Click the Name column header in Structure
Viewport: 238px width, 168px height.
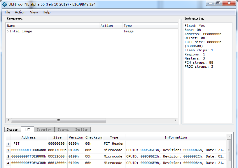53,26
